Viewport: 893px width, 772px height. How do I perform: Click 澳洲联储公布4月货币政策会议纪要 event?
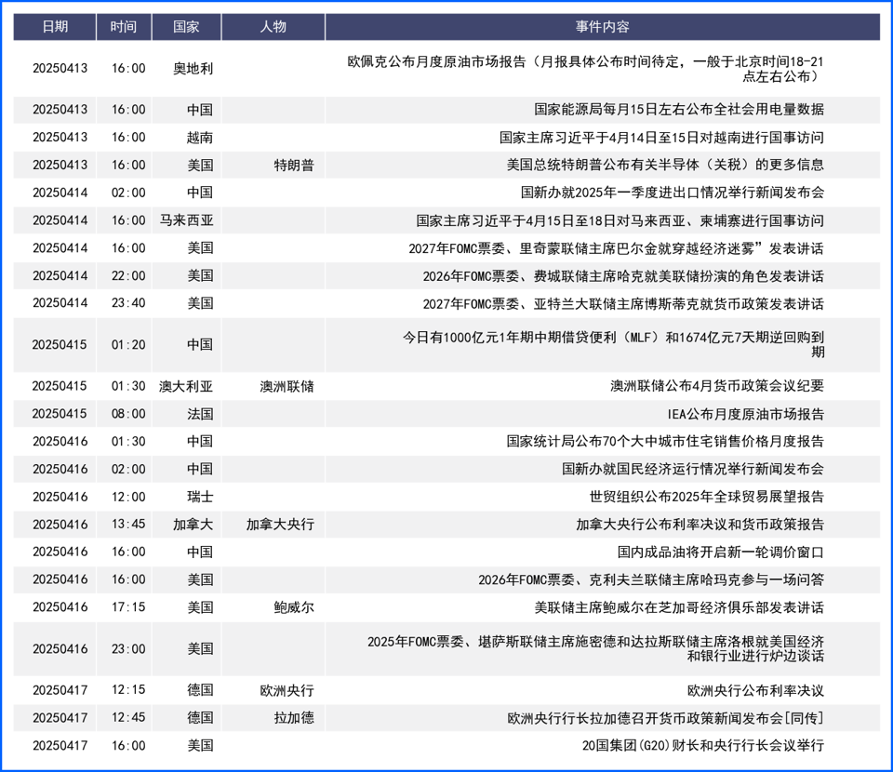717,386
